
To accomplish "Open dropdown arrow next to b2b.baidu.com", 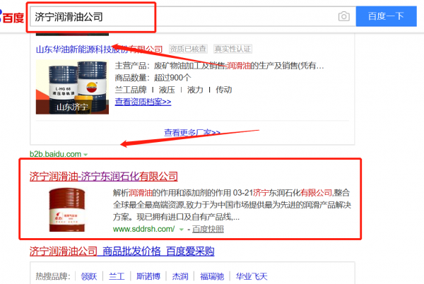I will (86, 154).
